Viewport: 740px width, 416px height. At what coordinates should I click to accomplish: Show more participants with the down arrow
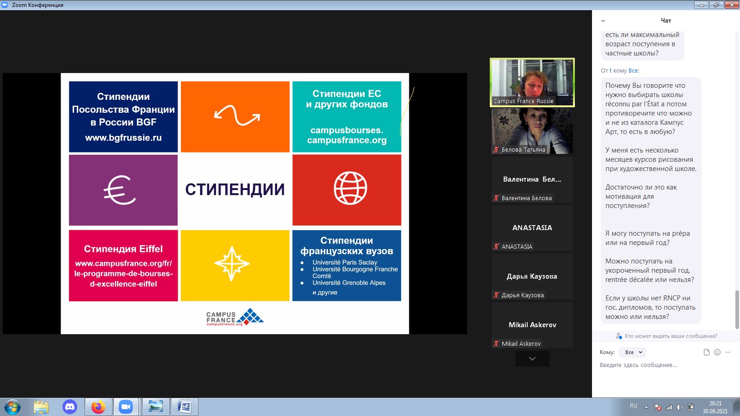coord(532,359)
